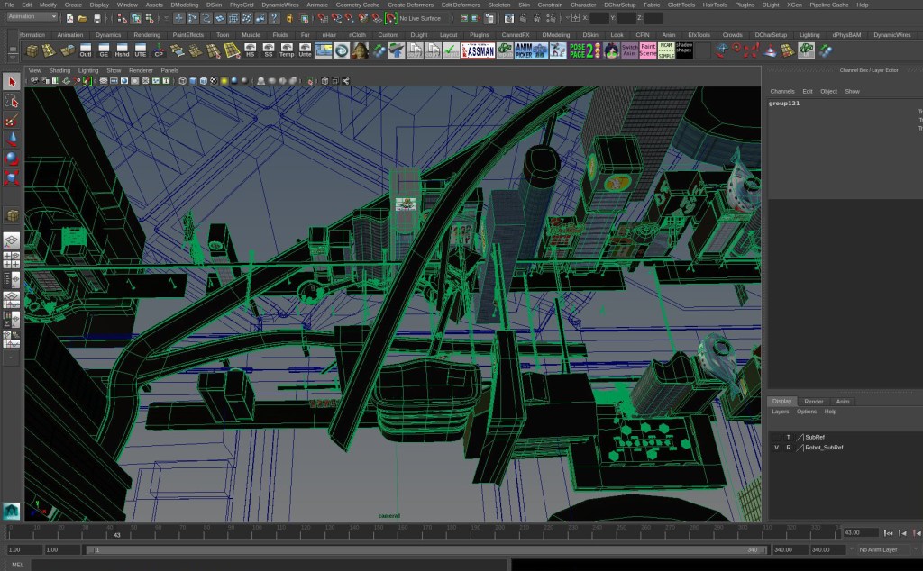Click the Switch Anim shelf icon
Screen dimensions: 923x571
click(629, 50)
